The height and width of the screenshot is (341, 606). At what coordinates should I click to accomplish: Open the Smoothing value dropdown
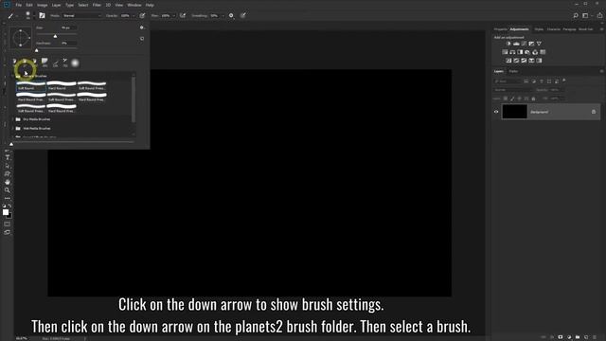coord(223,16)
